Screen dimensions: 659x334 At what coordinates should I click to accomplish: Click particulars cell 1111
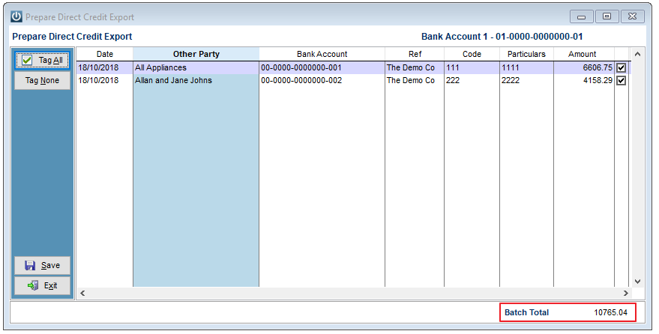(x=526, y=67)
